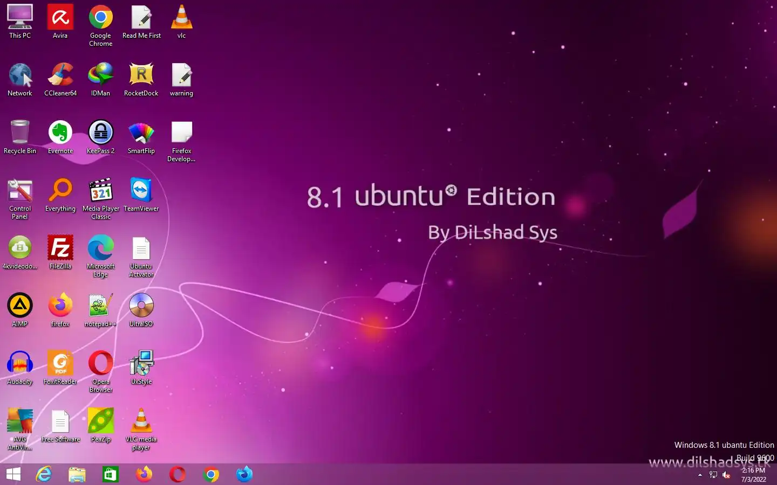Launch Chrome from the taskbar

click(211, 474)
